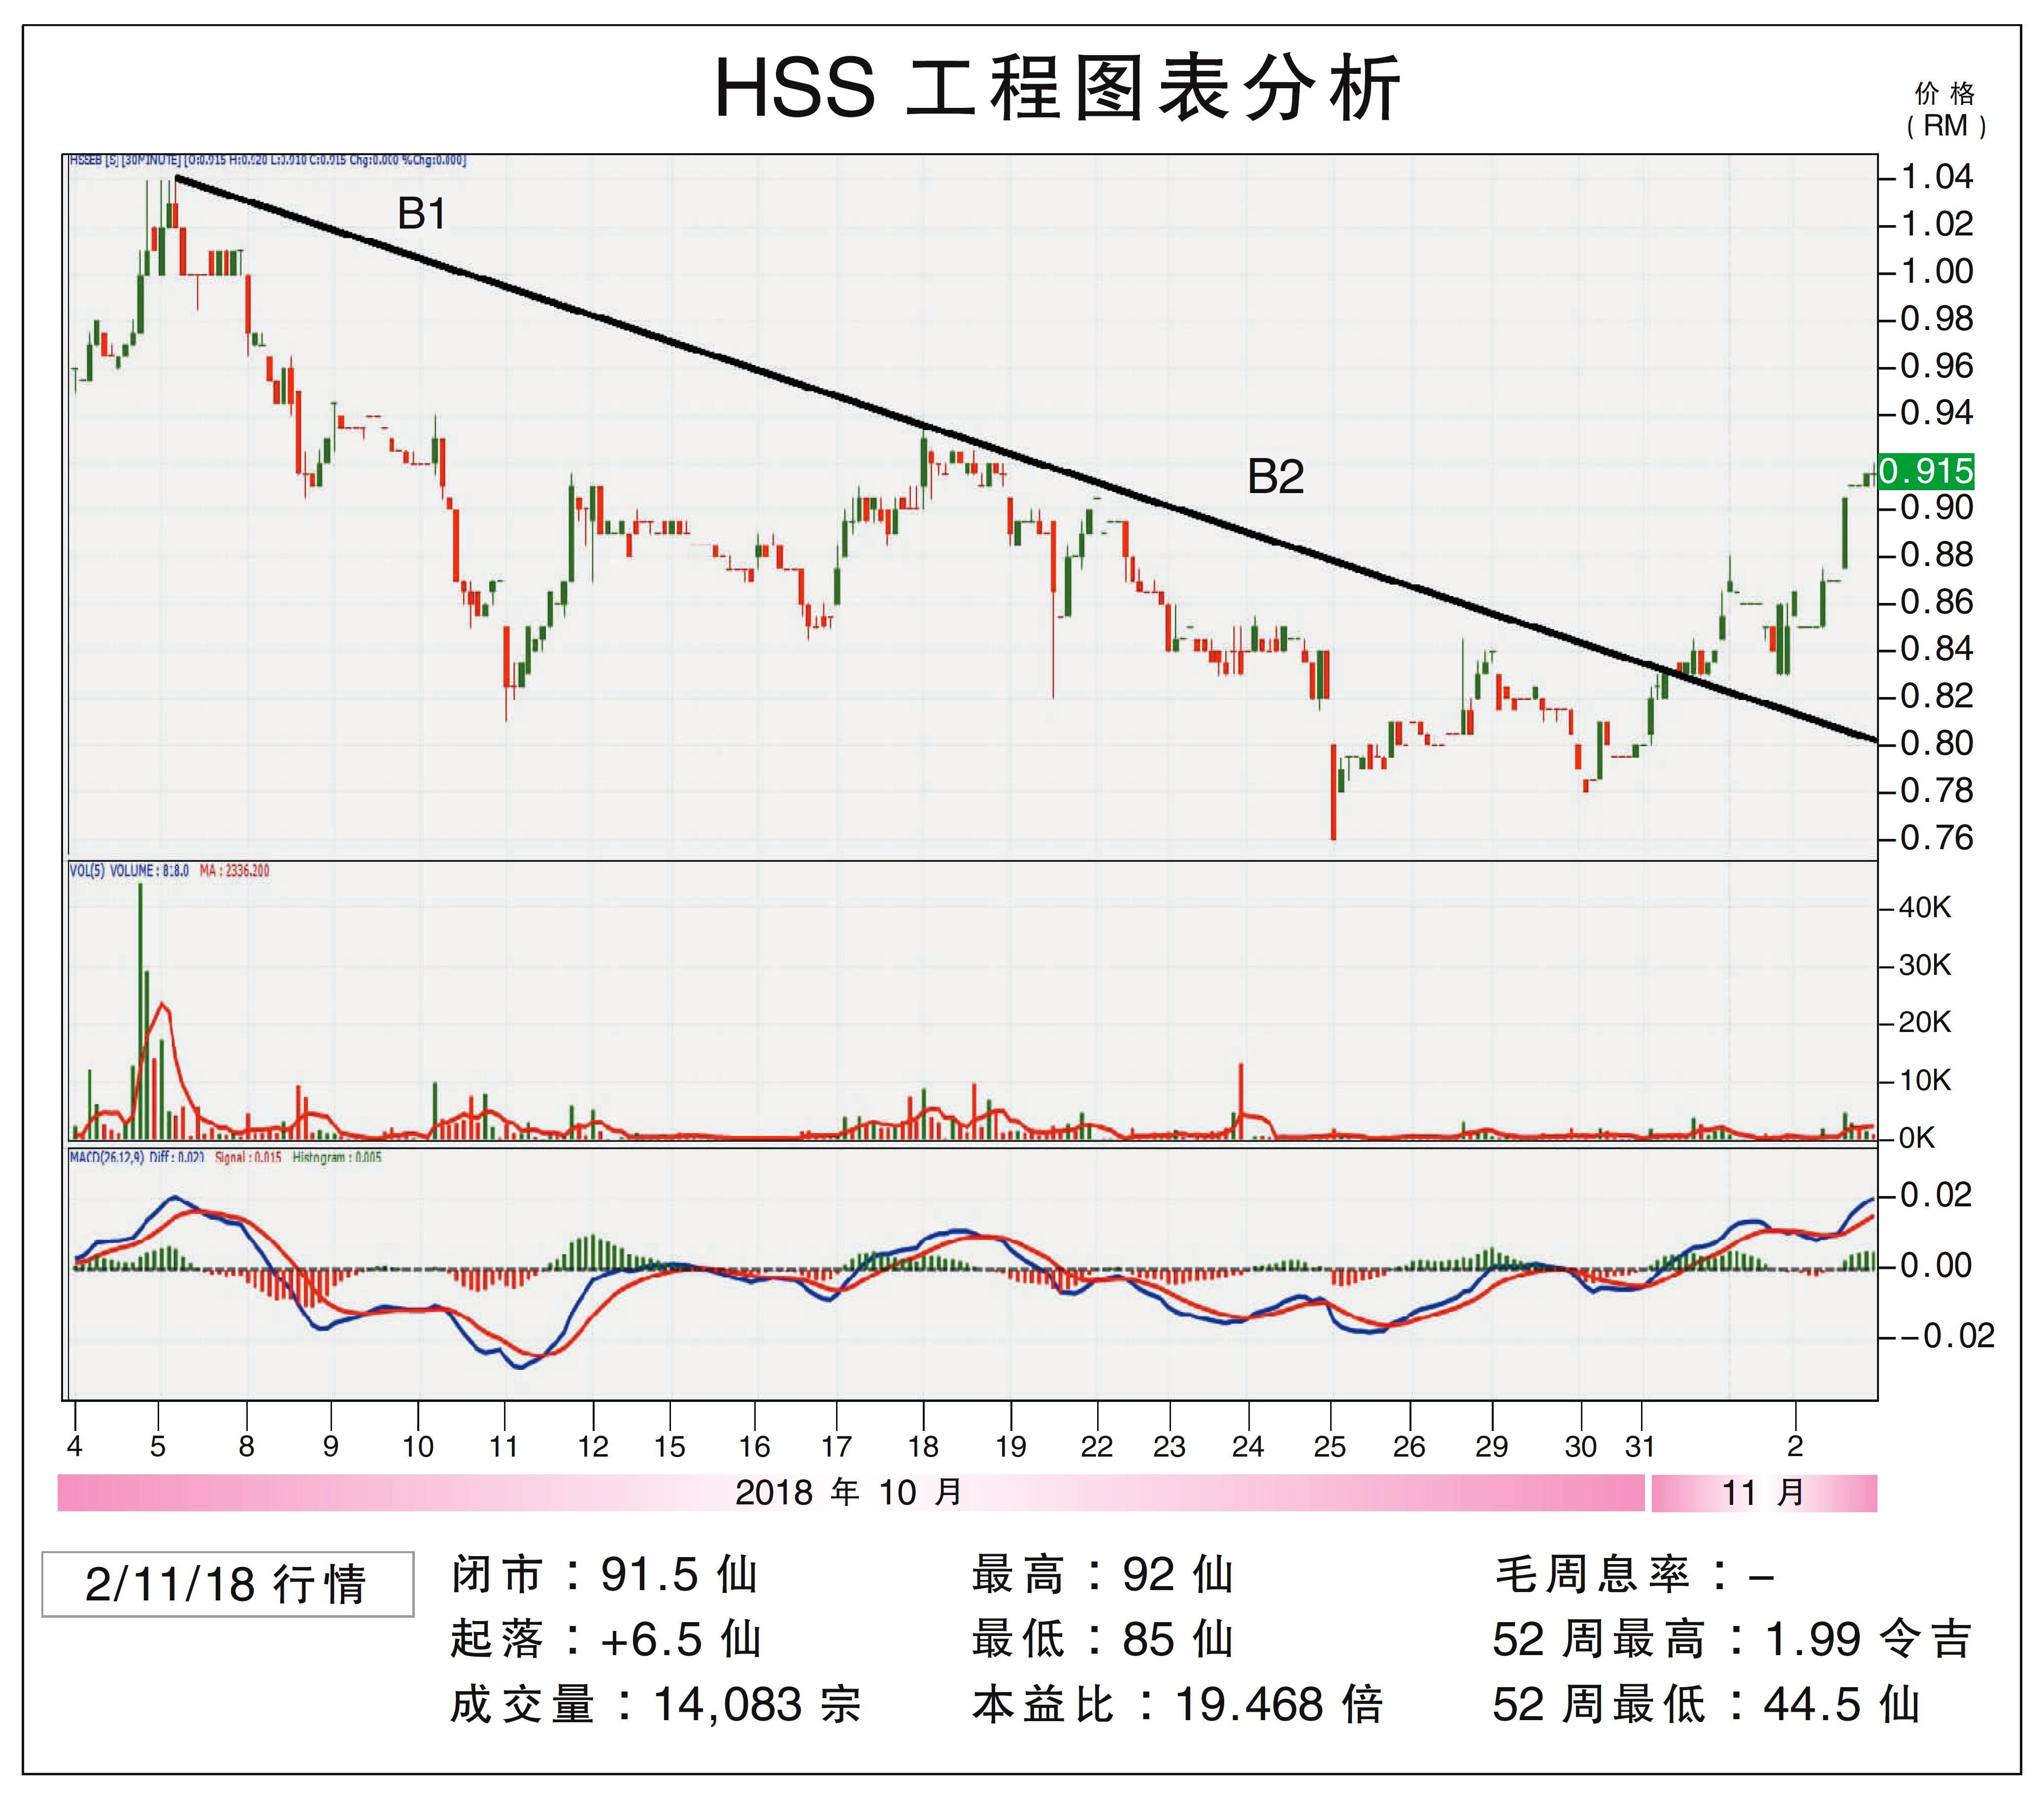2044x1796 pixels.
Task: Click the 本益比：19.468 倍 PE ratio
Action: tap(1177, 1704)
